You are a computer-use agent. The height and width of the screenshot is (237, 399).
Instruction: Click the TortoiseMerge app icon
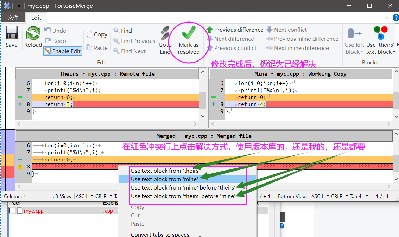tap(7, 6)
